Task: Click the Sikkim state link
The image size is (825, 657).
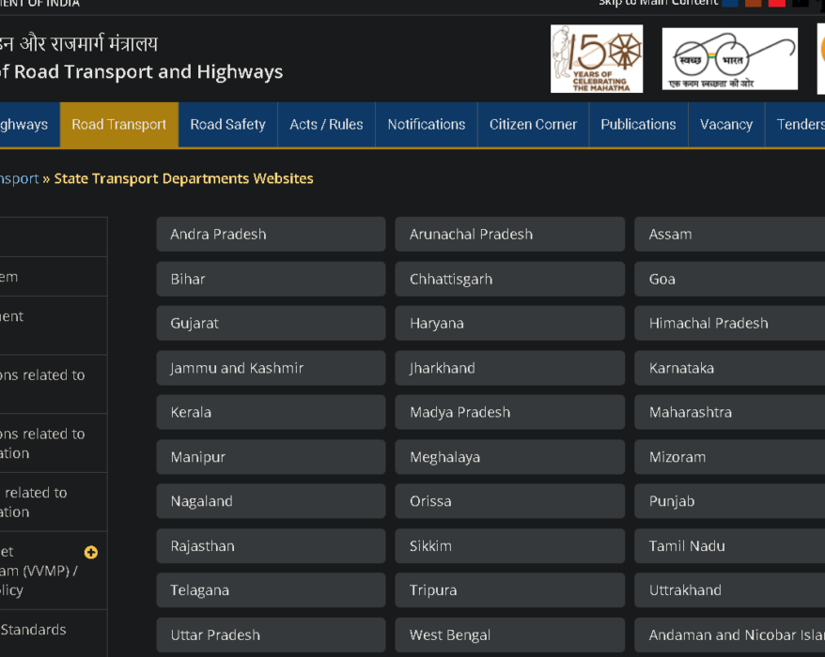Action: point(510,546)
